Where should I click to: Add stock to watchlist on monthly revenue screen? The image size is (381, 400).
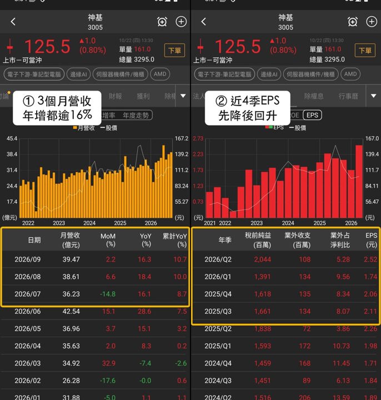coord(181,22)
